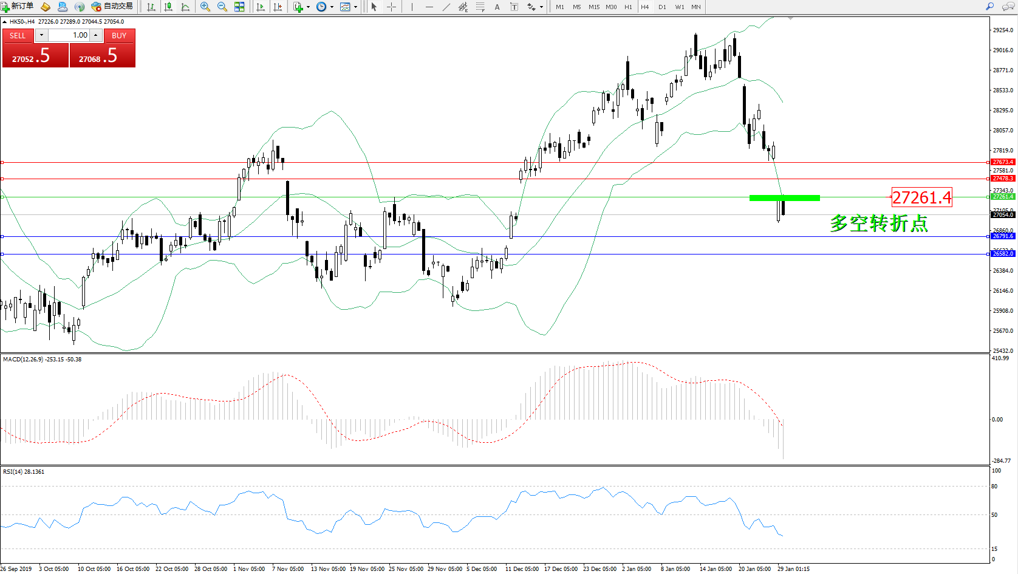Click the SELL button

[x=18, y=36]
